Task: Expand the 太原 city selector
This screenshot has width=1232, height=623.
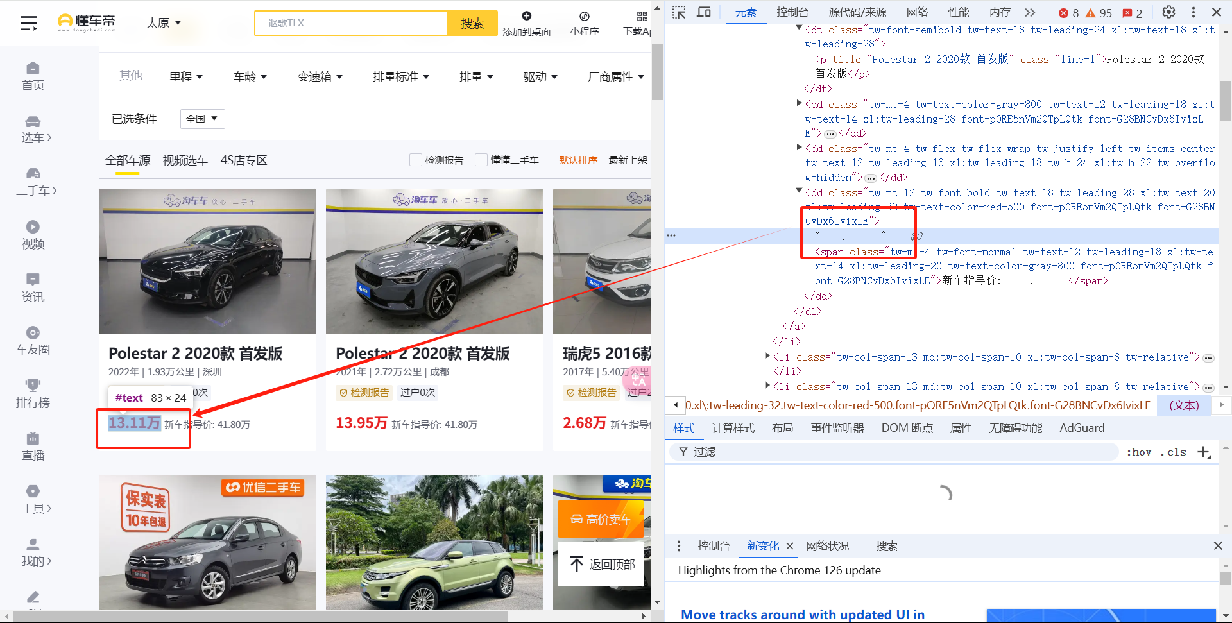Action: pos(164,23)
